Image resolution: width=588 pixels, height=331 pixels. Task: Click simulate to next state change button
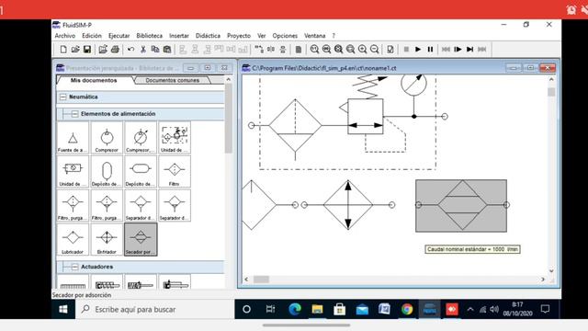[x=469, y=49]
